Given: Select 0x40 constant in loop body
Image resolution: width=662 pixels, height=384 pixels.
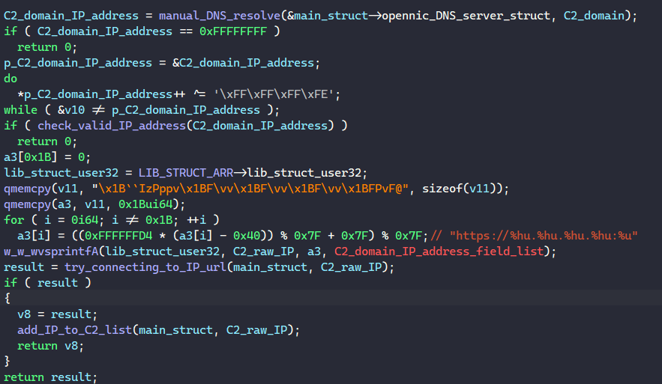Looking at the screenshot, I should [x=243, y=236].
